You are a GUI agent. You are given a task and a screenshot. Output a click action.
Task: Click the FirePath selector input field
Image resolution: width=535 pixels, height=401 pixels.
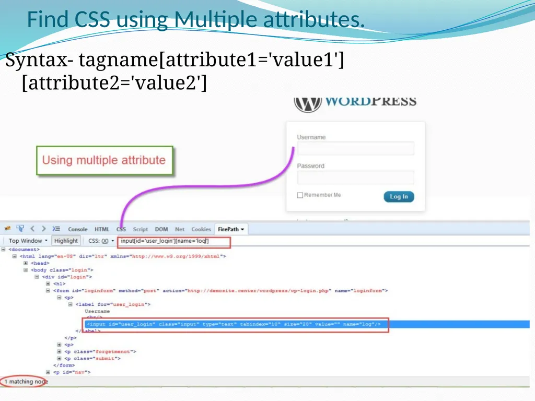[174, 242]
